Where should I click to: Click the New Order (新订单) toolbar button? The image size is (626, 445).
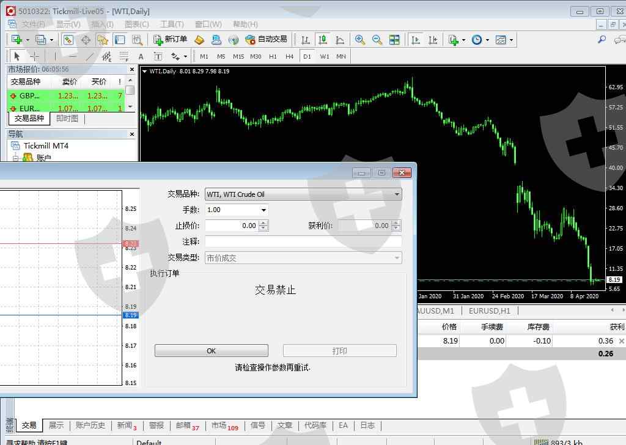tap(170, 40)
